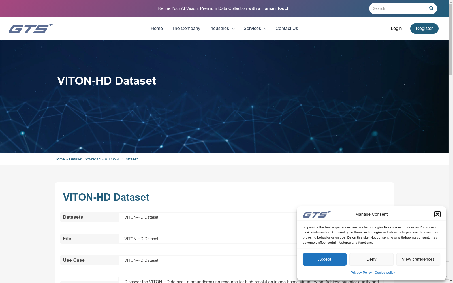The height and width of the screenshot is (283, 453).
Task: Click the scrollbar up arrow
Action: tap(451, 2)
